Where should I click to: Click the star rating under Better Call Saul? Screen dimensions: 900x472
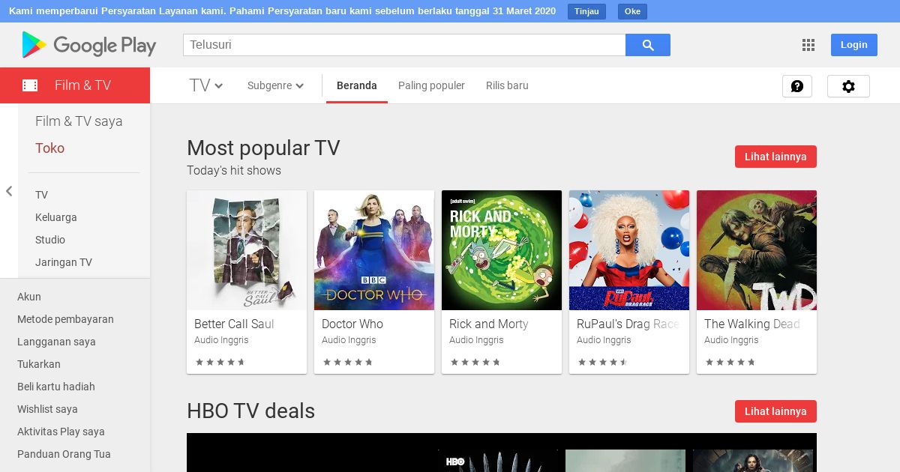(220, 362)
